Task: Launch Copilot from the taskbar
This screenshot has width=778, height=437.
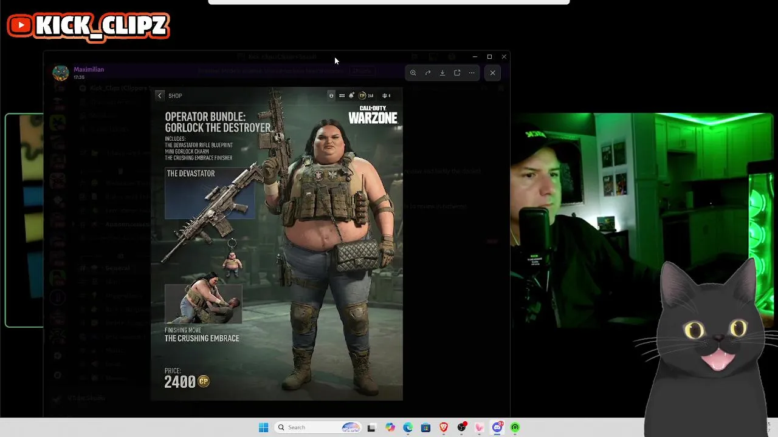Action: click(390, 427)
